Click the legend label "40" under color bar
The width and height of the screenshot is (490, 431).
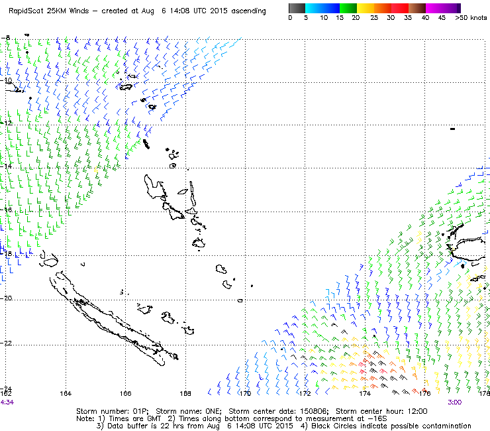click(425, 18)
